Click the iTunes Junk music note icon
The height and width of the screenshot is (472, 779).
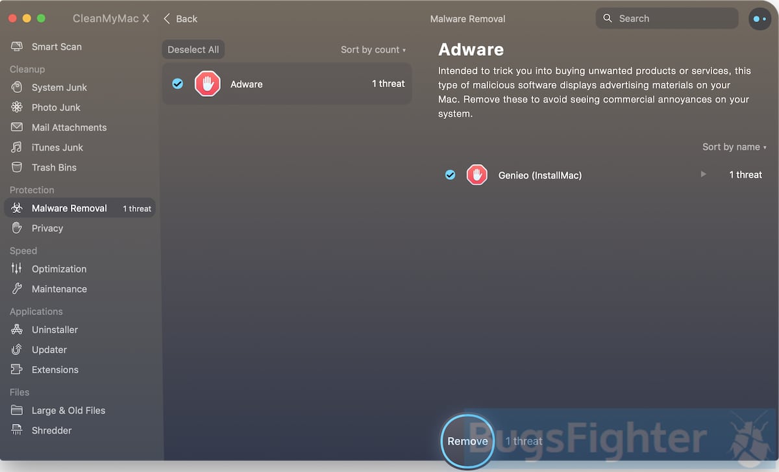[17, 148]
